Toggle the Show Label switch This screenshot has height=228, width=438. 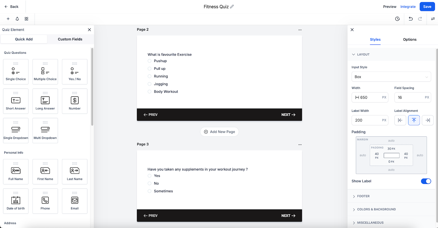[x=426, y=181]
